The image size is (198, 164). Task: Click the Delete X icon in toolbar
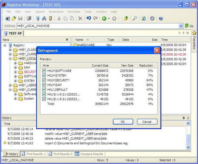(x=80, y=18)
